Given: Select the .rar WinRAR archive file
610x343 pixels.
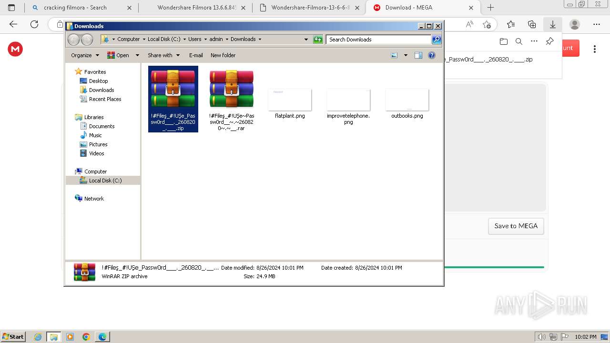Looking at the screenshot, I should click(x=232, y=100).
